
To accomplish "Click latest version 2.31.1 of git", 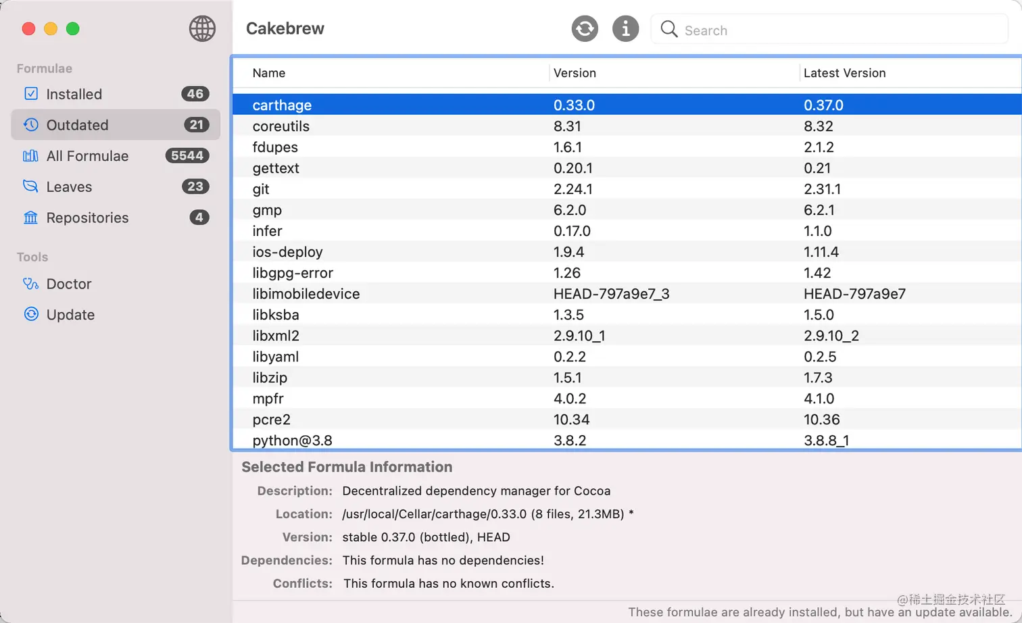I will (x=822, y=189).
